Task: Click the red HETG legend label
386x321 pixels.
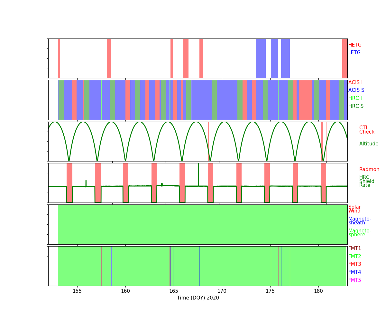Action: point(355,45)
